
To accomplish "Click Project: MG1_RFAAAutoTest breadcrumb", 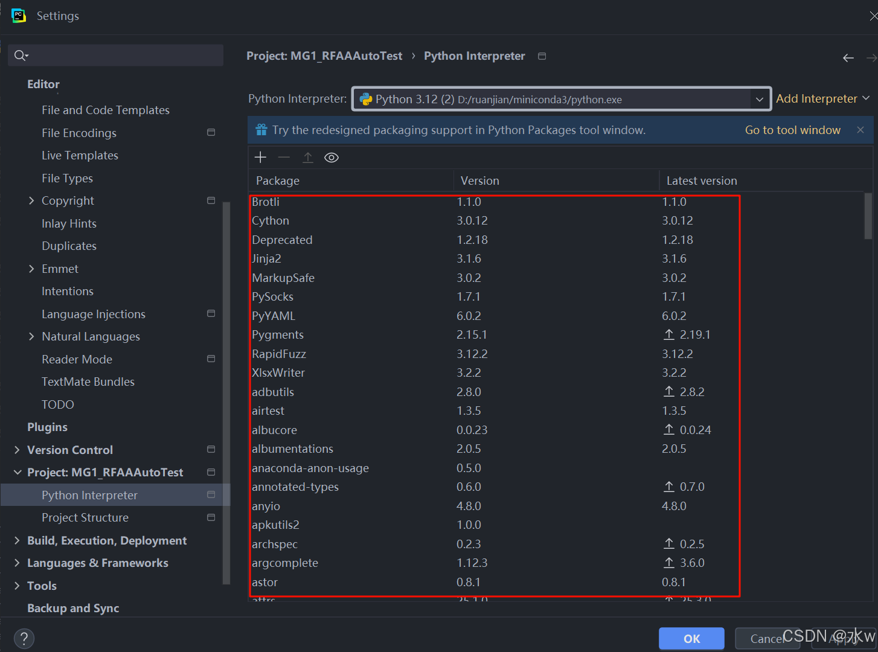I will 324,56.
